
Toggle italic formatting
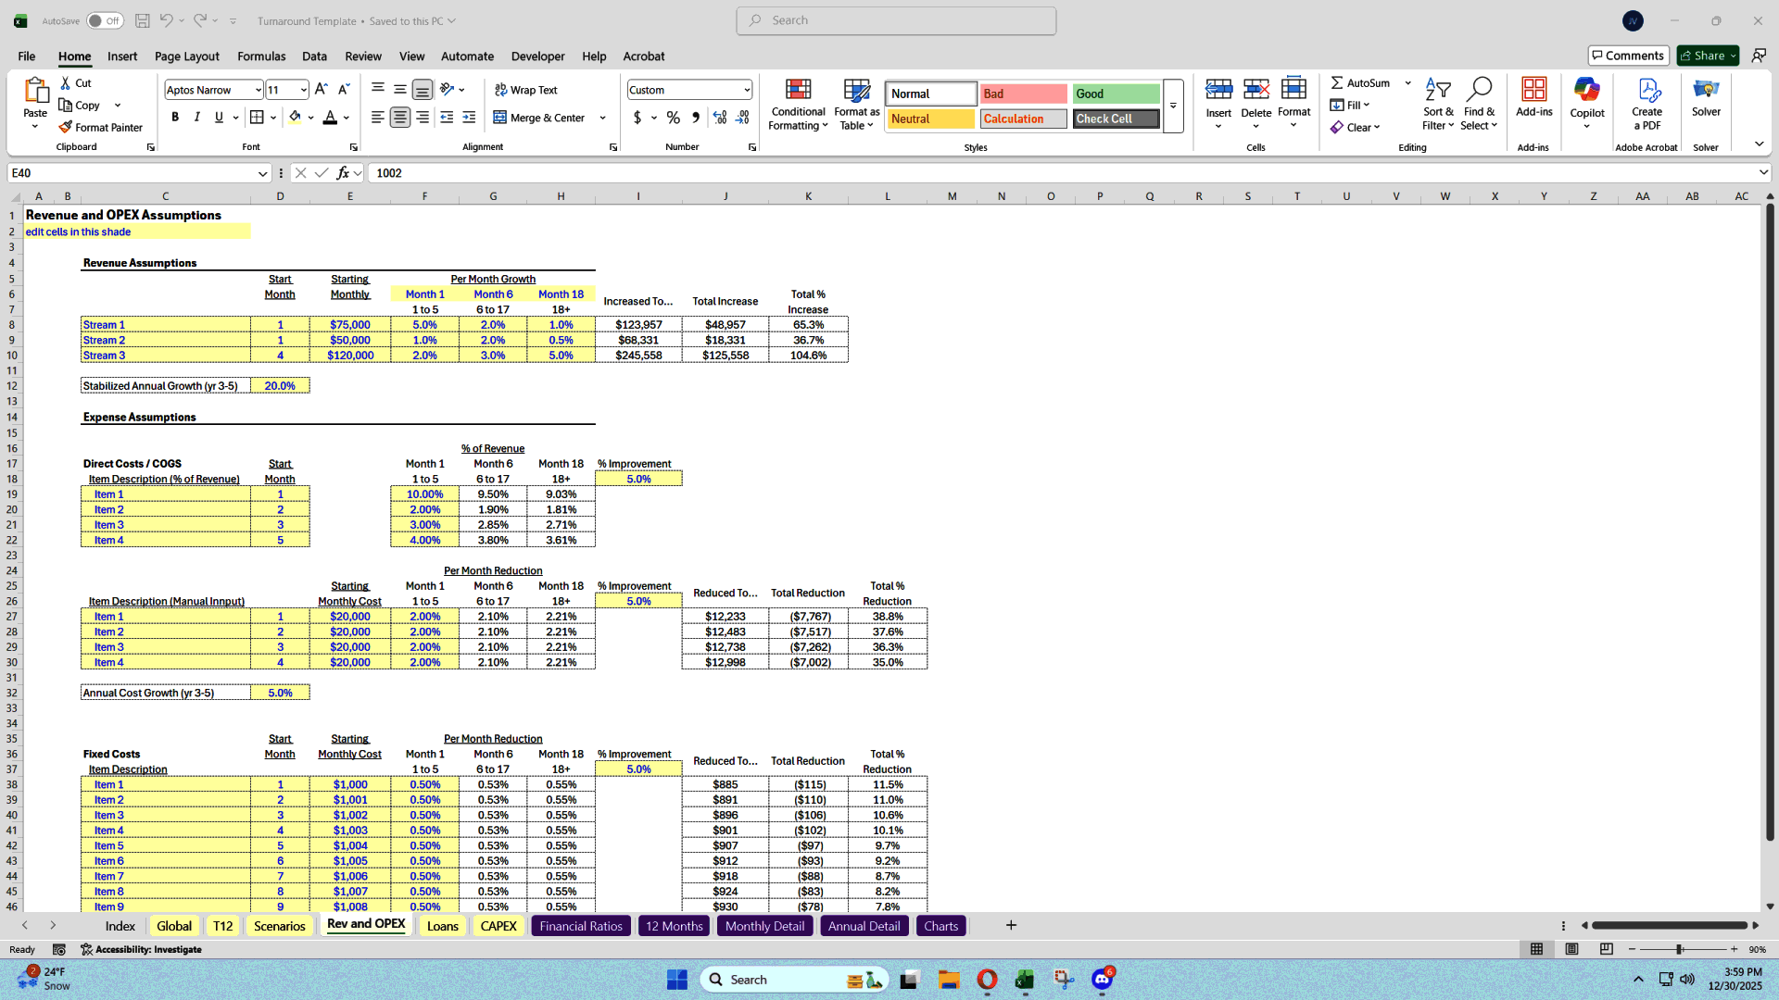click(x=196, y=117)
